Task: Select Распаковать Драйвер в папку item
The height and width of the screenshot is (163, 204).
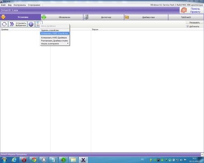Action: click(55, 41)
